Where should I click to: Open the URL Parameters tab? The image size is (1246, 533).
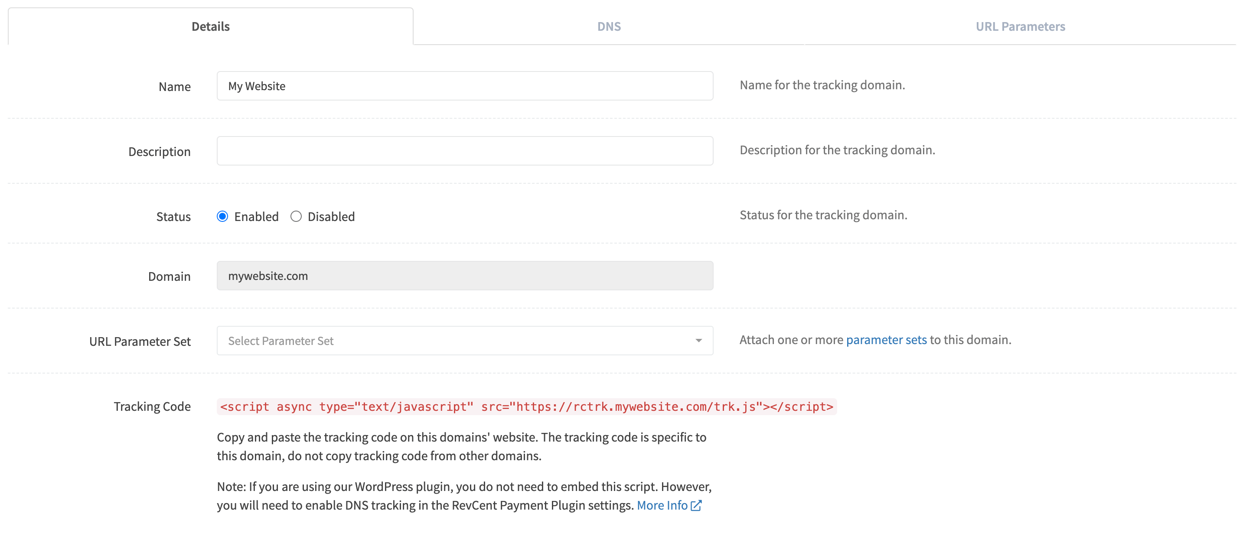1020,26
